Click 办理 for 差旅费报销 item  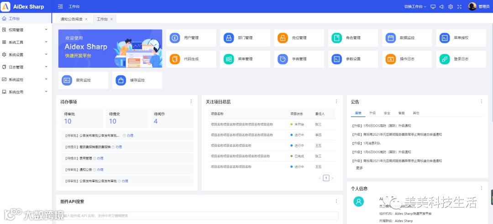coord(119,147)
